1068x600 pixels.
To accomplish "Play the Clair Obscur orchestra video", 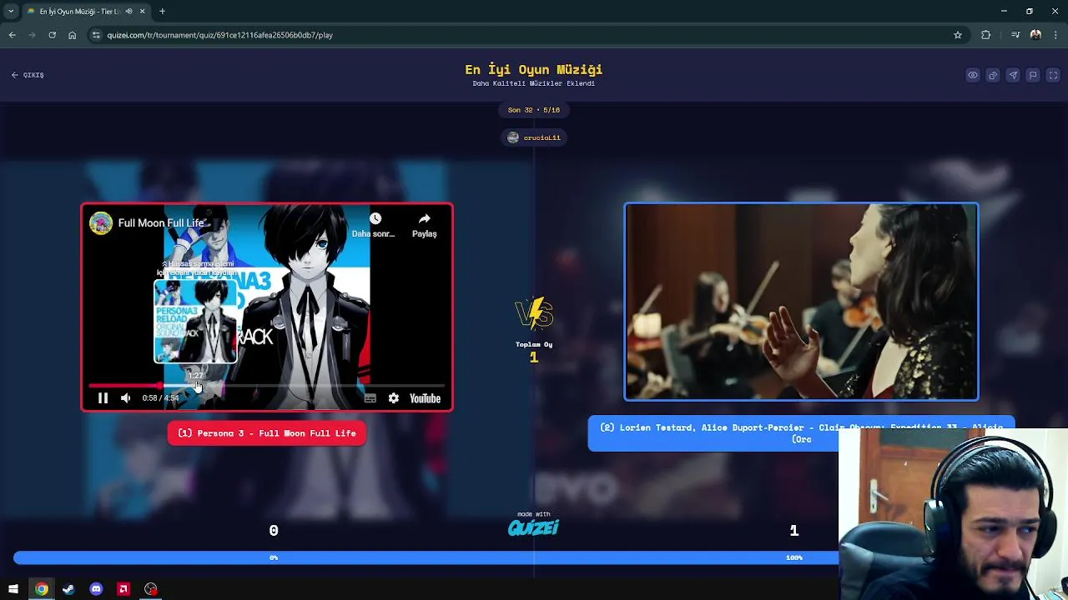I will point(801,302).
